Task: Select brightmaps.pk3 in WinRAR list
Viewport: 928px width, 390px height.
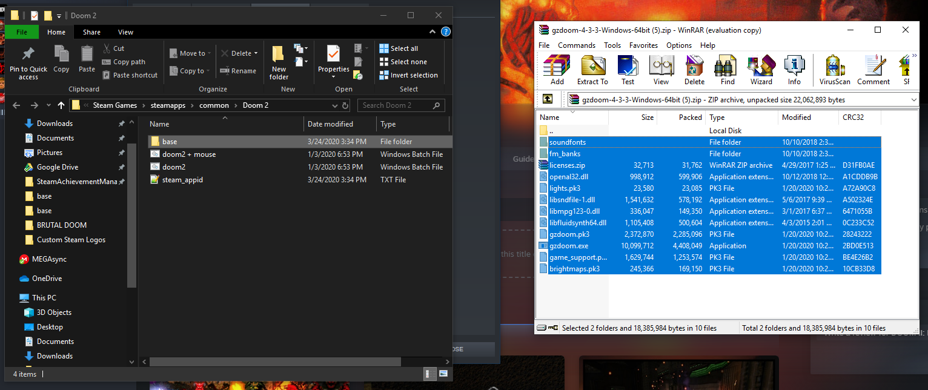Action: click(709, 269)
